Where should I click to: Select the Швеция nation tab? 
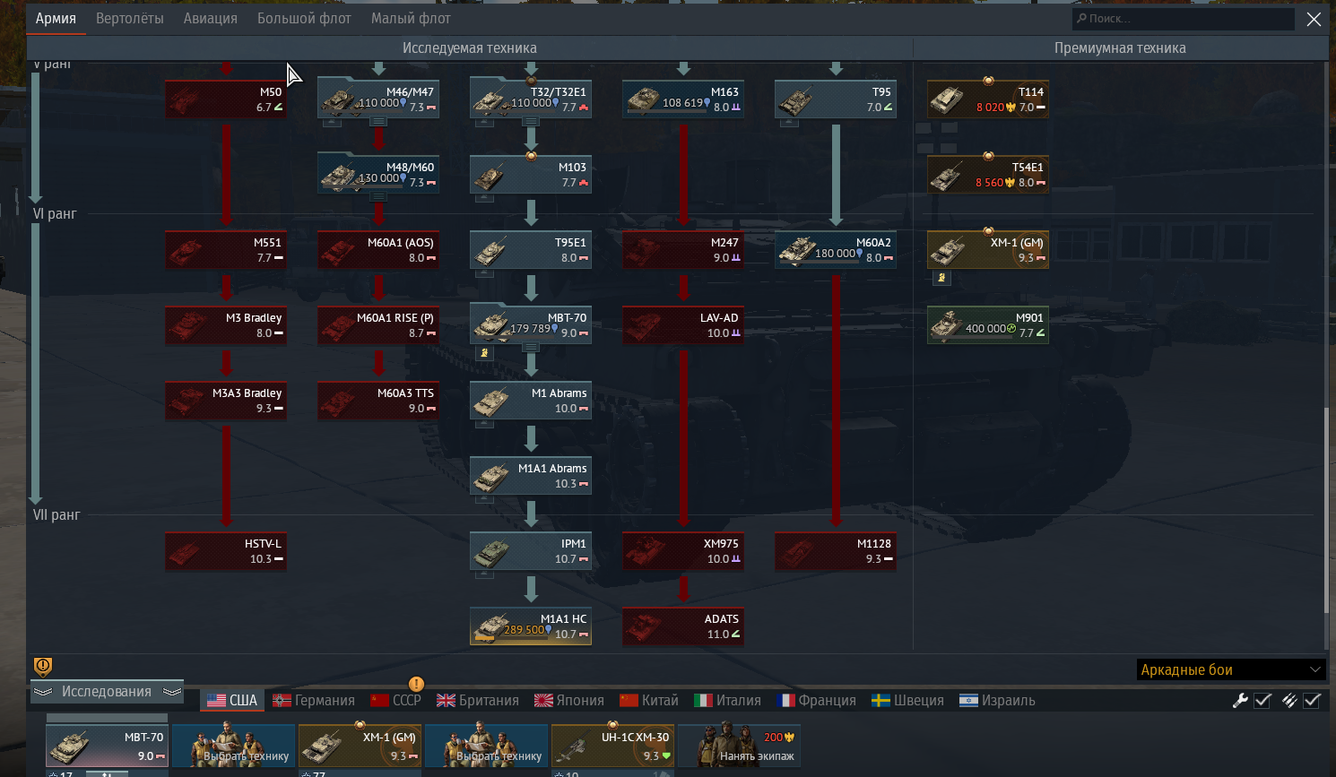(907, 700)
